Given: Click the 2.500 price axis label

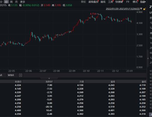Looking at the screenshot, I should point(139,45).
